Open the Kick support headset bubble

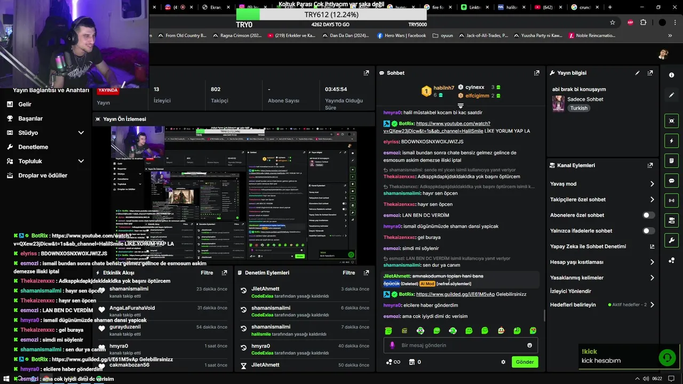(x=667, y=357)
